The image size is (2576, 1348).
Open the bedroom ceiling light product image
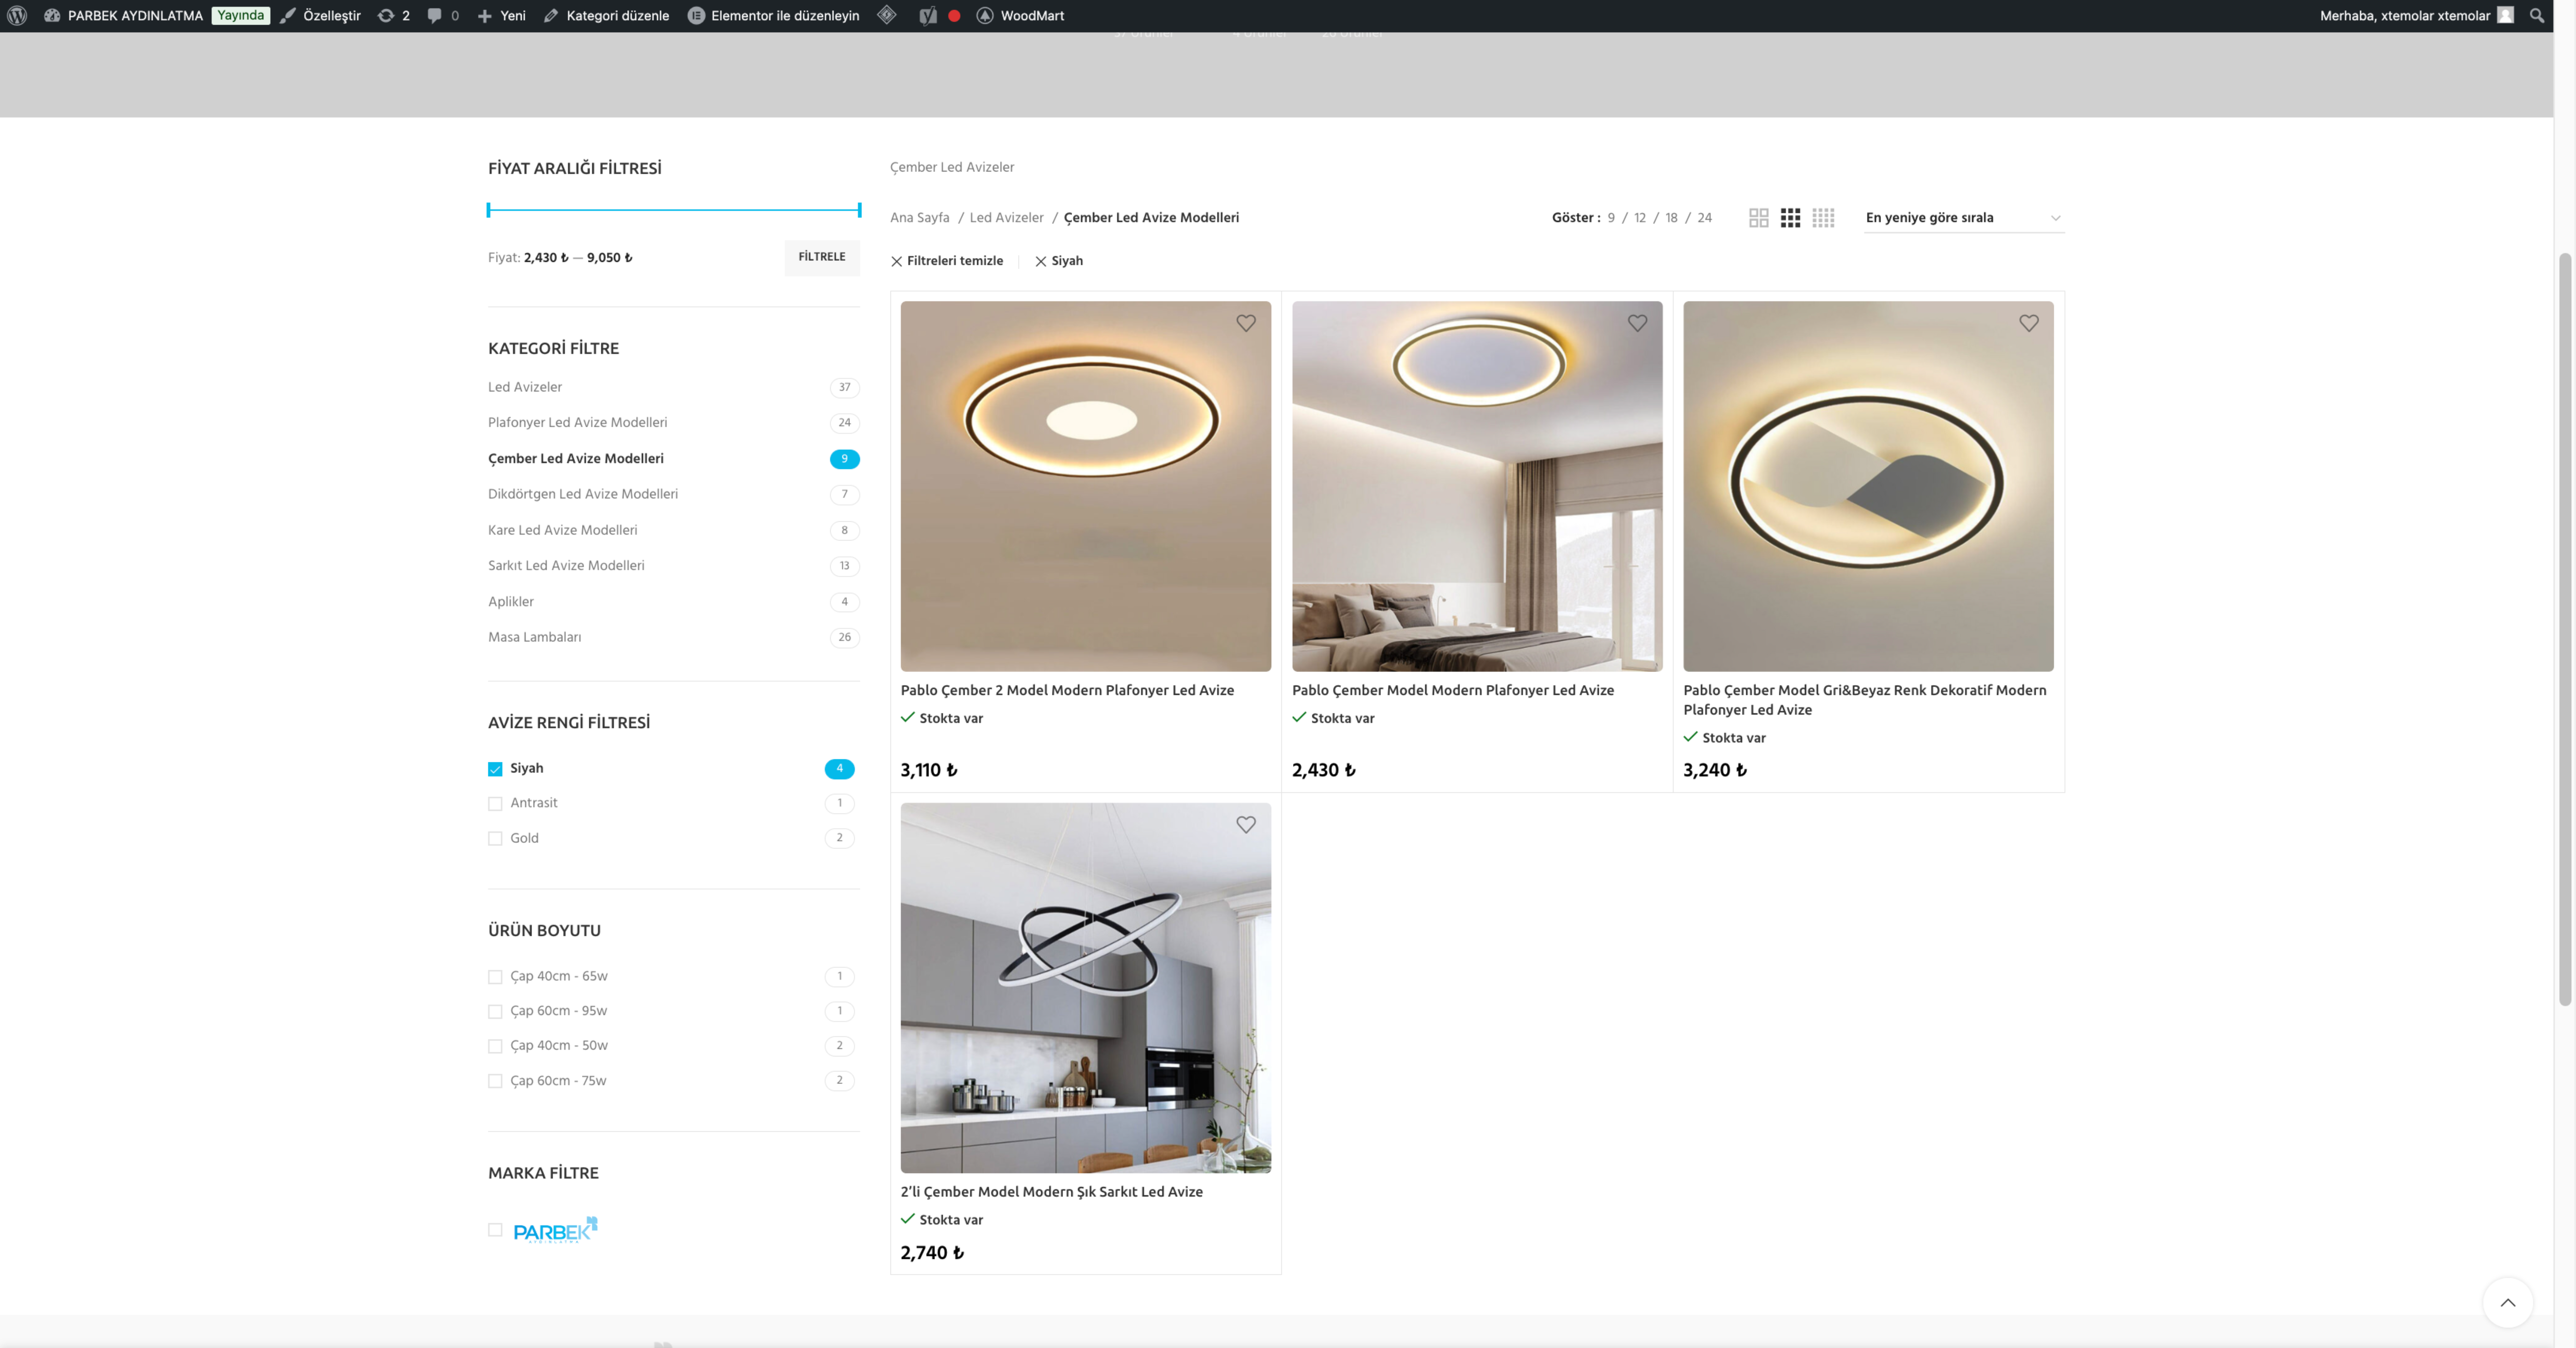(x=1477, y=486)
